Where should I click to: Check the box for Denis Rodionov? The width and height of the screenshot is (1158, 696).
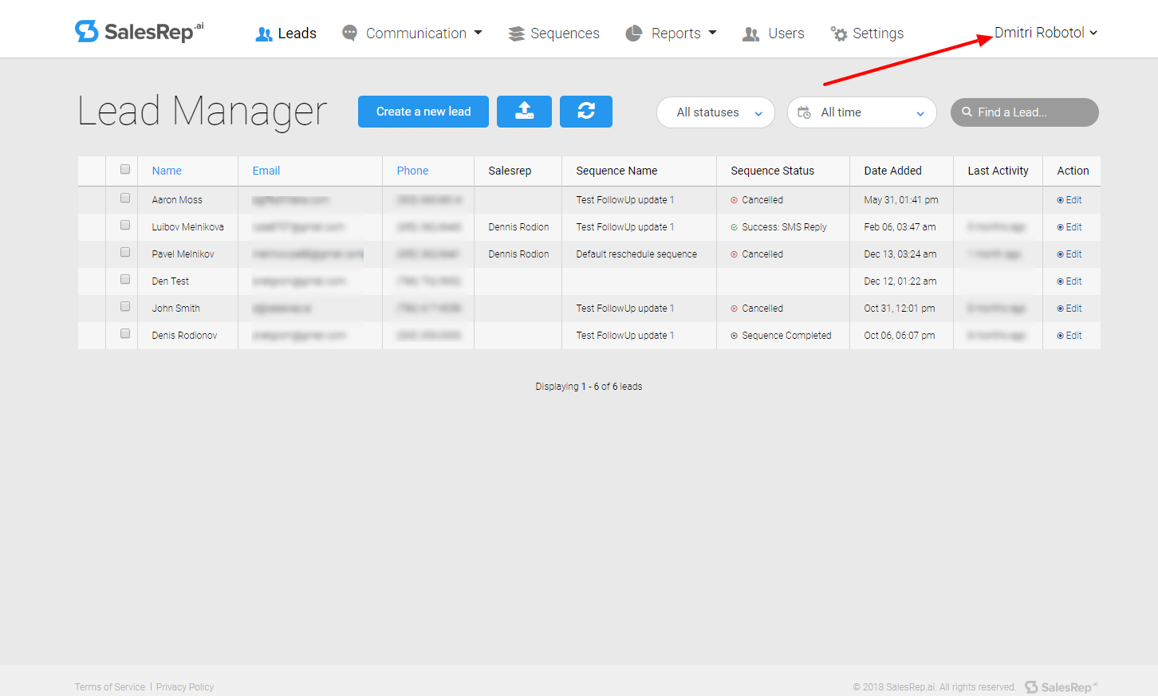[x=125, y=333]
